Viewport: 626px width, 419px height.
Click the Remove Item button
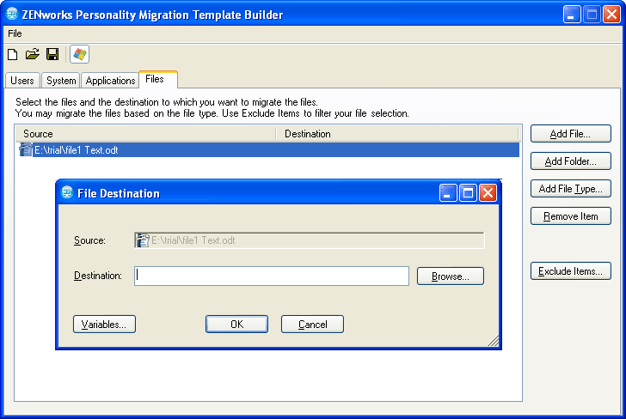tap(570, 216)
